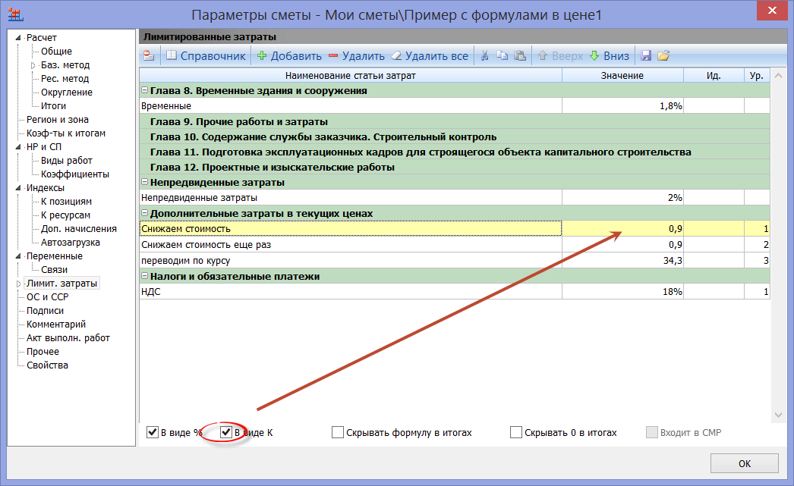The height and width of the screenshot is (486, 794).
Task: Click the disabled 'Входит в СМР' checkbox
Action: click(x=652, y=432)
